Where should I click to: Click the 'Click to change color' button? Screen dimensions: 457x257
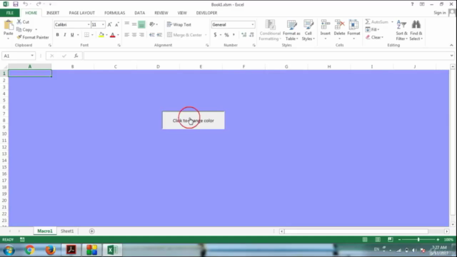tap(194, 121)
